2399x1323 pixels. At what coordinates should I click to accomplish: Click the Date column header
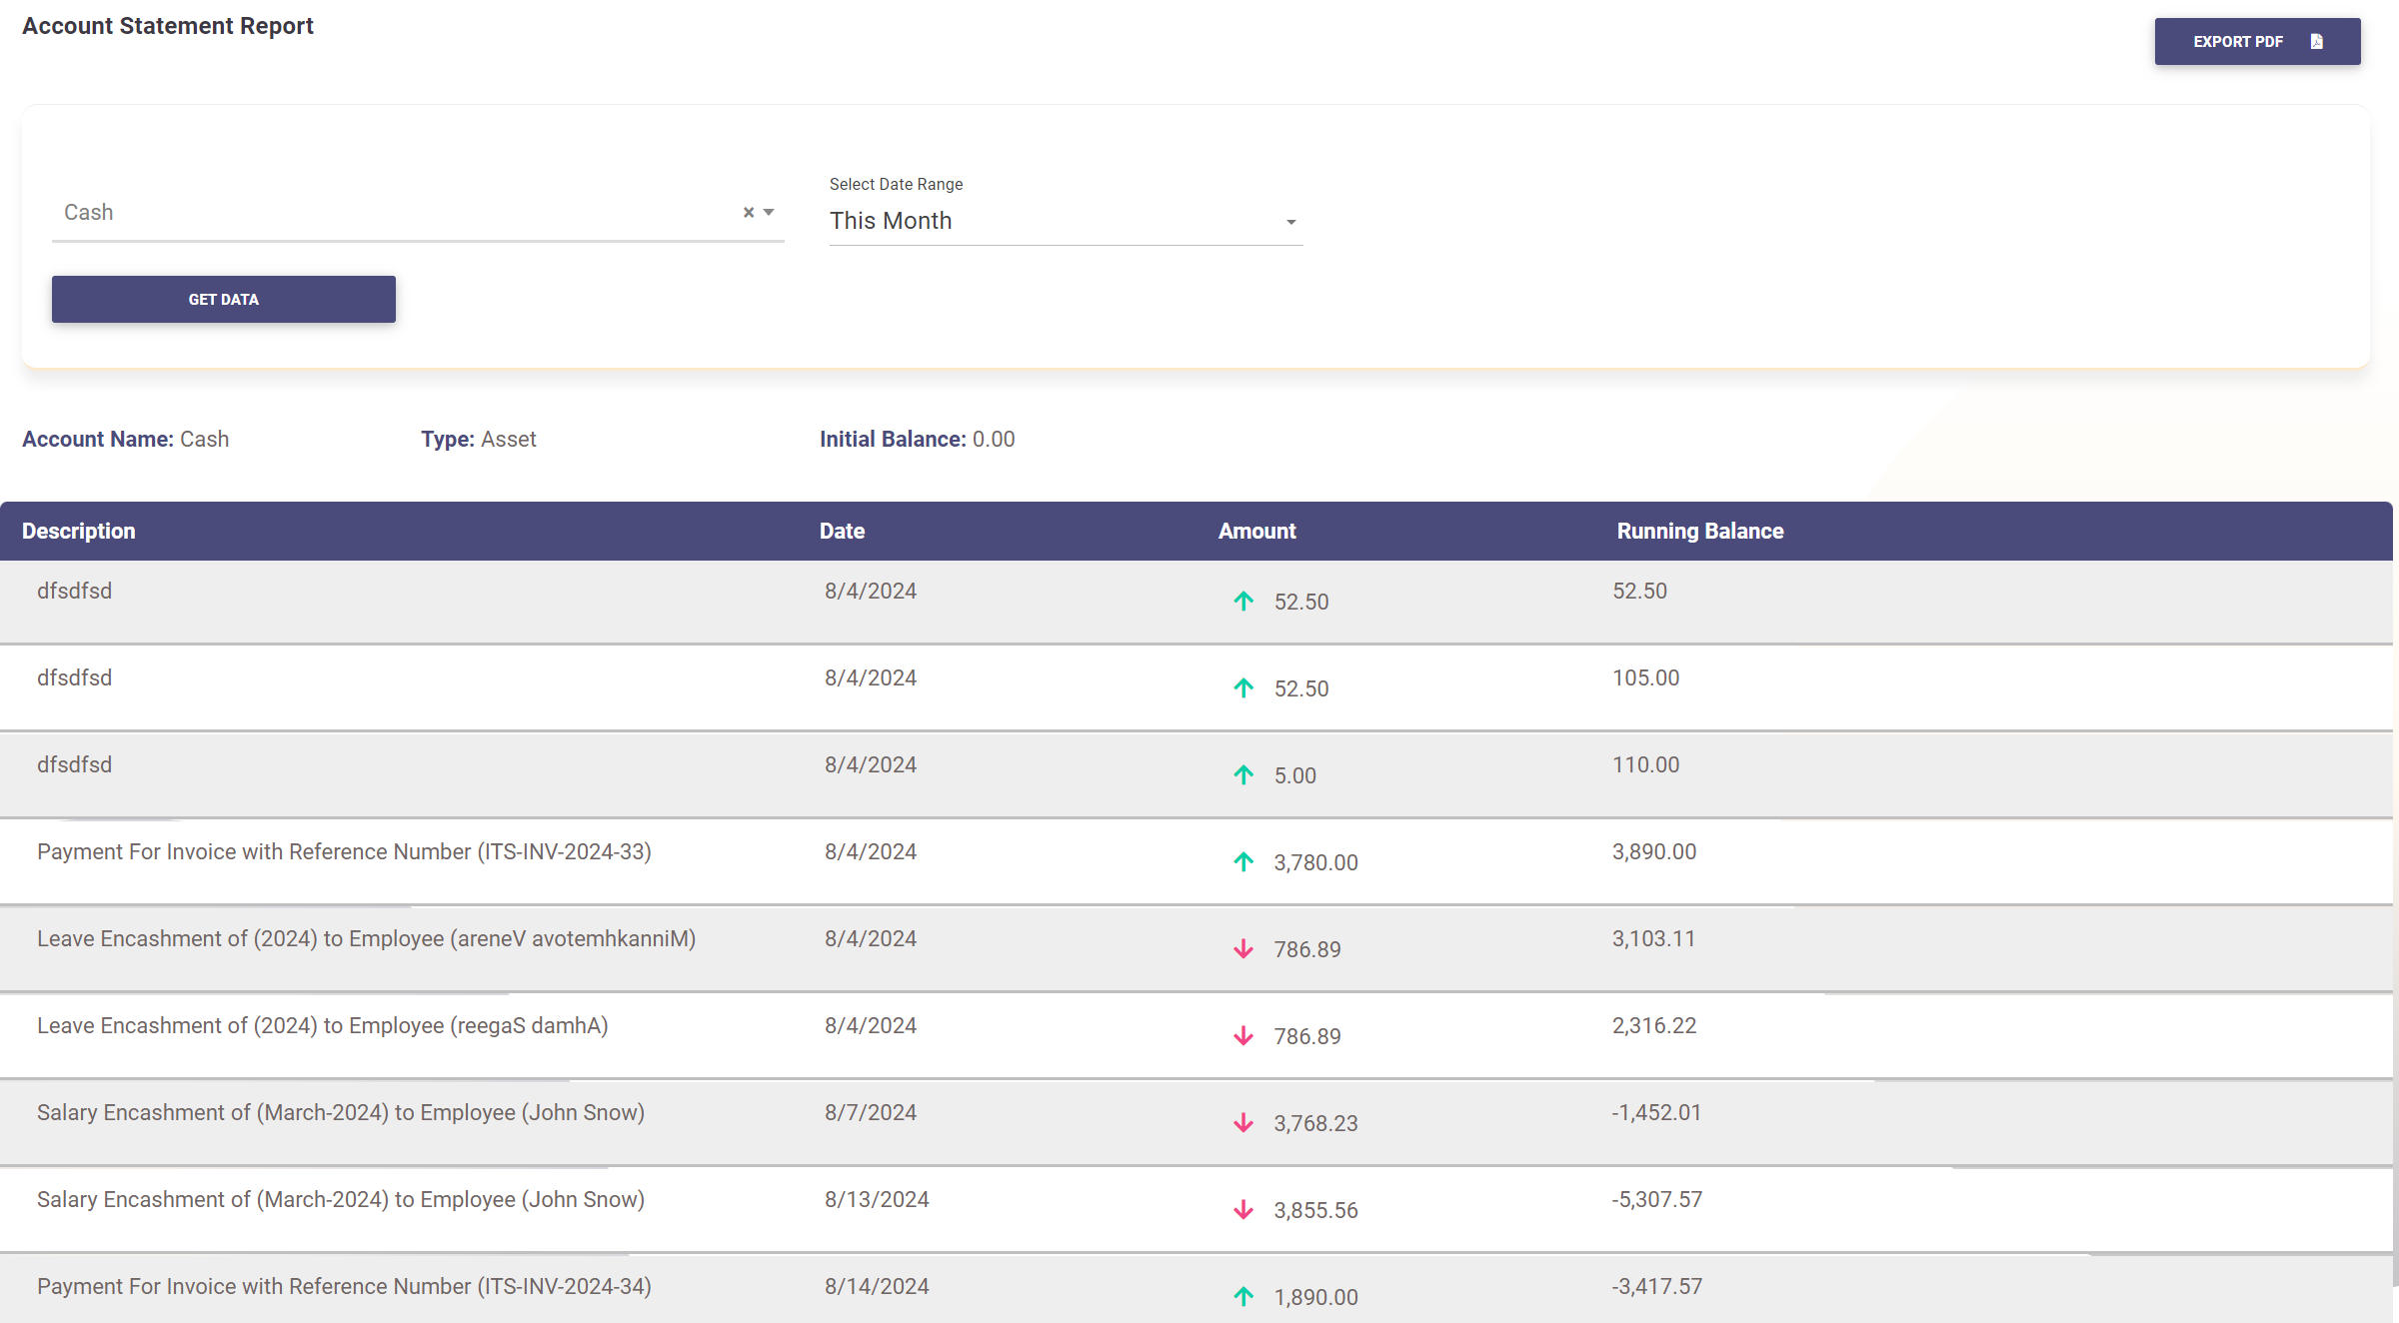[x=842, y=531]
